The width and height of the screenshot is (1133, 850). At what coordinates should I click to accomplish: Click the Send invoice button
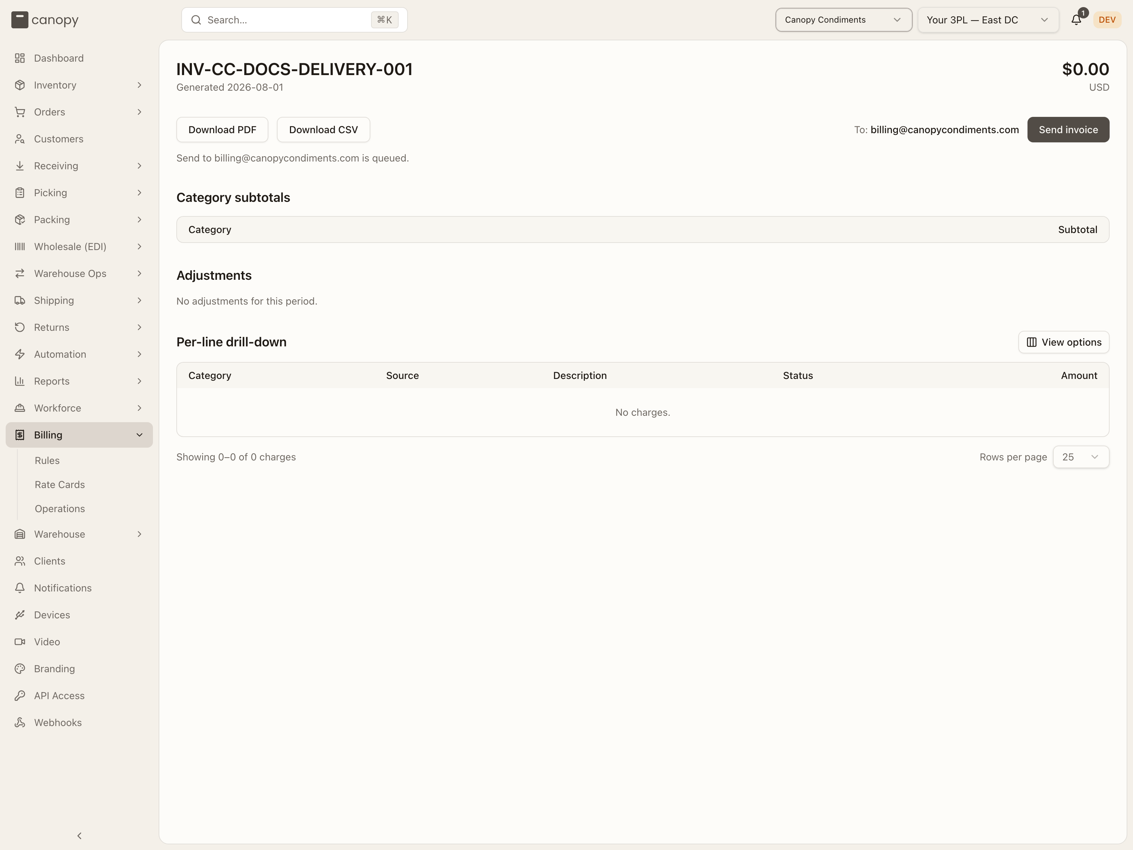pos(1068,130)
